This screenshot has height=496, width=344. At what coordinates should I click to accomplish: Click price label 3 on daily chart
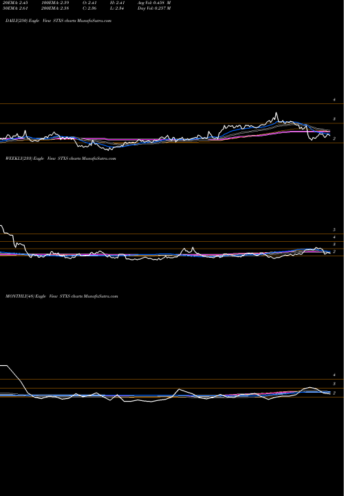click(x=334, y=119)
